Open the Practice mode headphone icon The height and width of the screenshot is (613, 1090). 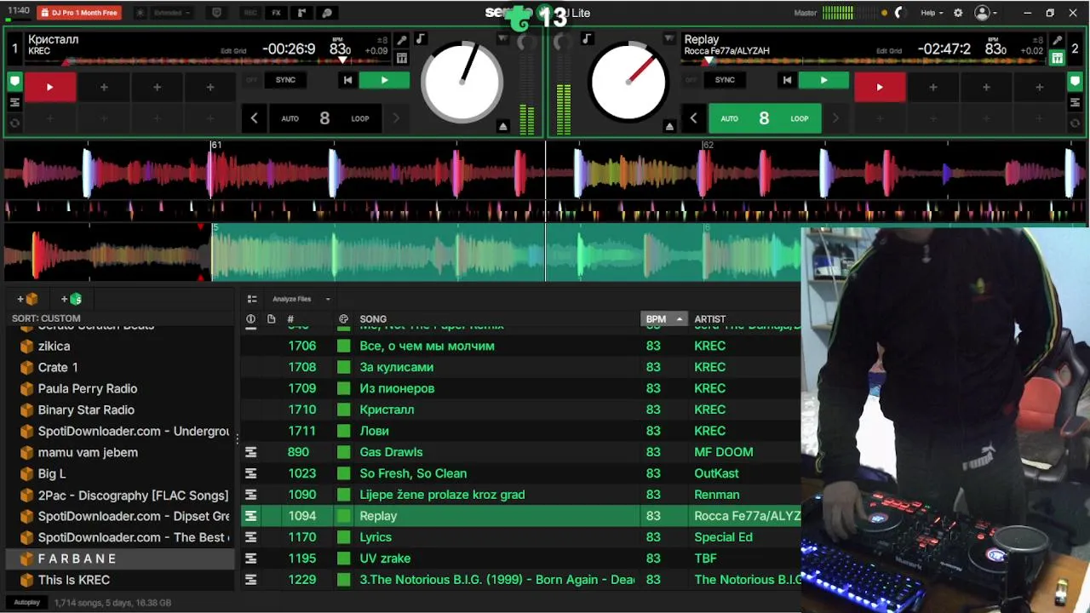point(327,13)
